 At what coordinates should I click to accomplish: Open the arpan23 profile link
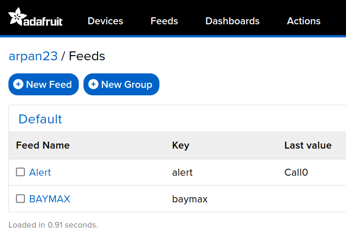click(x=33, y=57)
